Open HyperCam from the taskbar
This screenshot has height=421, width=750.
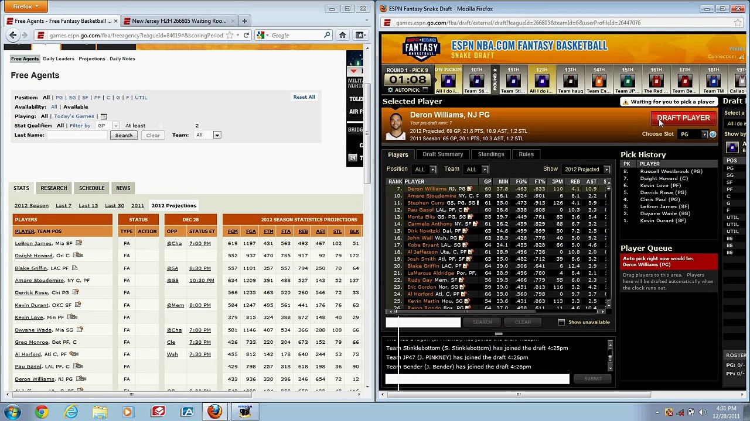coord(245,412)
